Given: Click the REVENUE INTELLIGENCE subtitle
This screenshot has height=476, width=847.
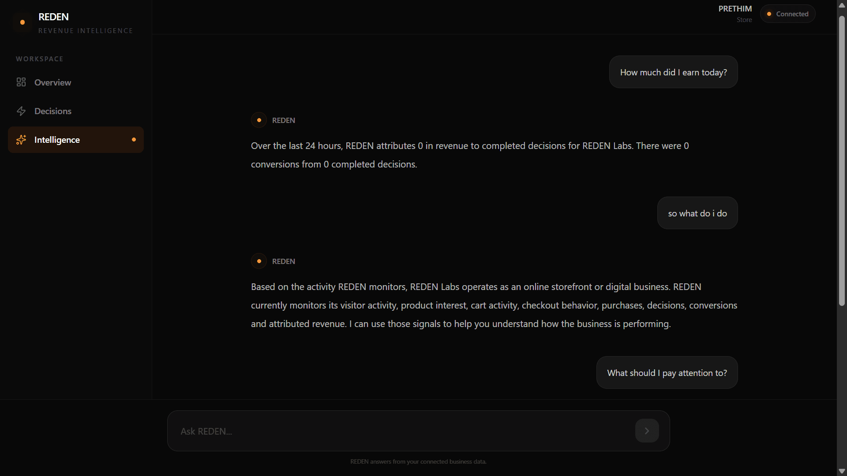Looking at the screenshot, I should coord(86,31).
